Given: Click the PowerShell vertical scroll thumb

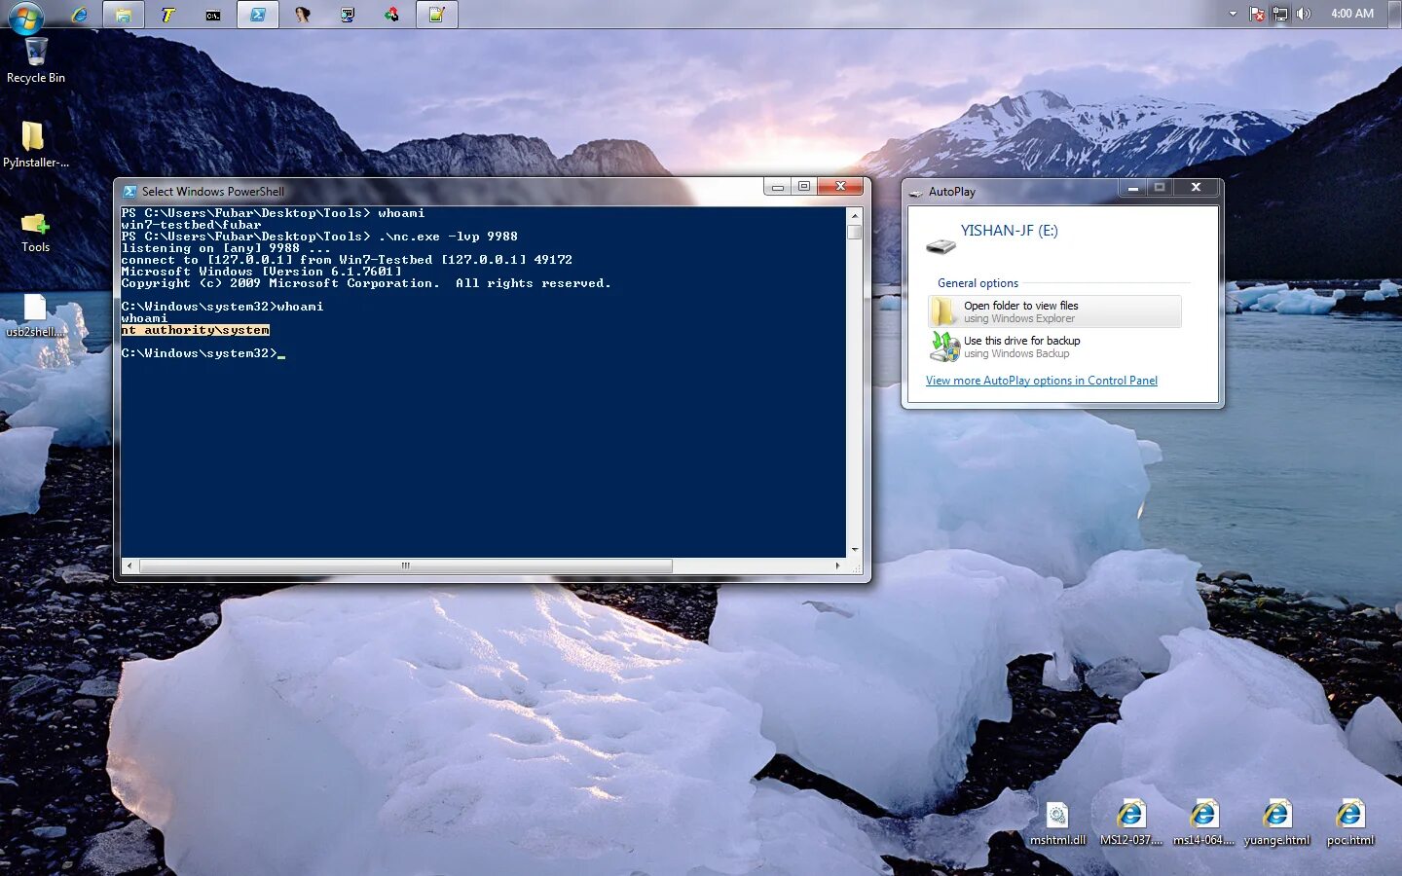Looking at the screenshot, I should click(x=854, y=232).
